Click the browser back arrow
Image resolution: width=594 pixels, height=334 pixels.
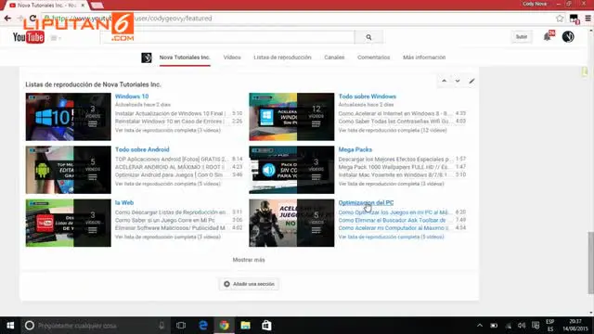click(x=7, y=19)
